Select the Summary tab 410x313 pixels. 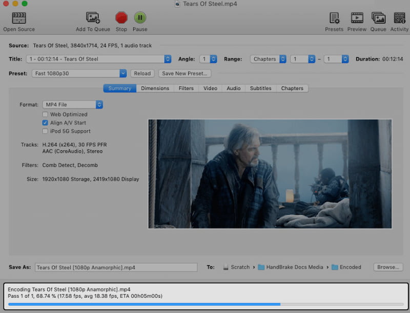coord(120,88)
